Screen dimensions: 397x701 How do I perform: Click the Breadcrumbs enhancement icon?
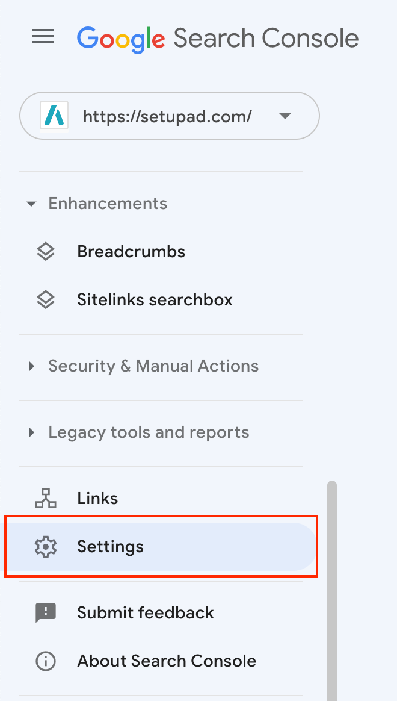tap(46, 251)
